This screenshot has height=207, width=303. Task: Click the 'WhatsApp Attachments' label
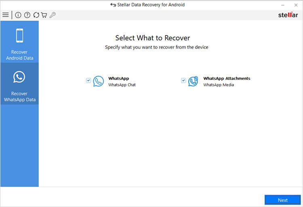click(x=227, y=78)
